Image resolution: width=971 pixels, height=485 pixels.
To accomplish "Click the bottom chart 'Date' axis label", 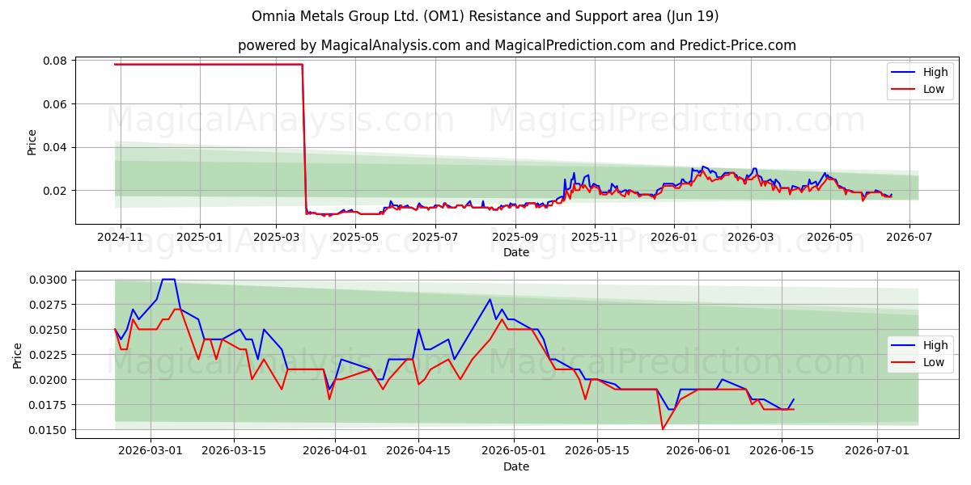I will 516,466.
